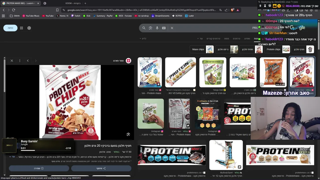Go to previous image in preview
The height and width of the screenshot is (180, 320).
coord(28,61)
